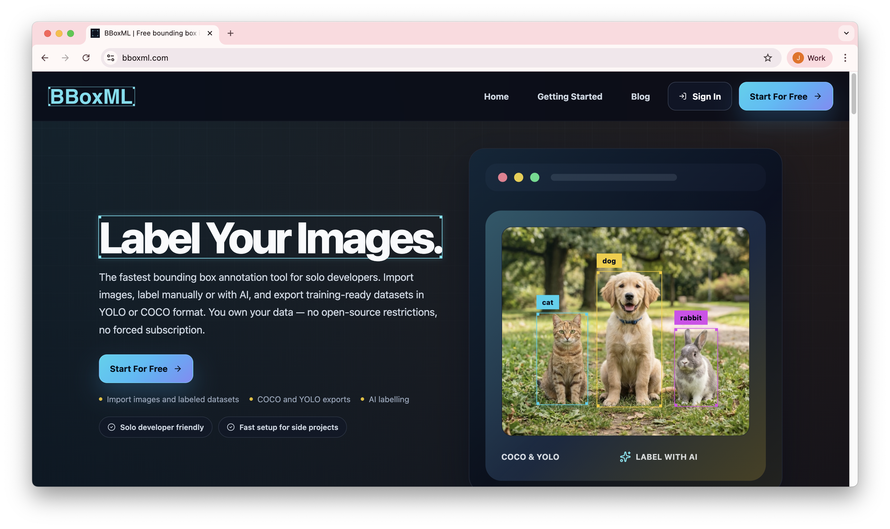Select the BBoxML browser tab
The image size is (890, 529).
pos(150,33)
